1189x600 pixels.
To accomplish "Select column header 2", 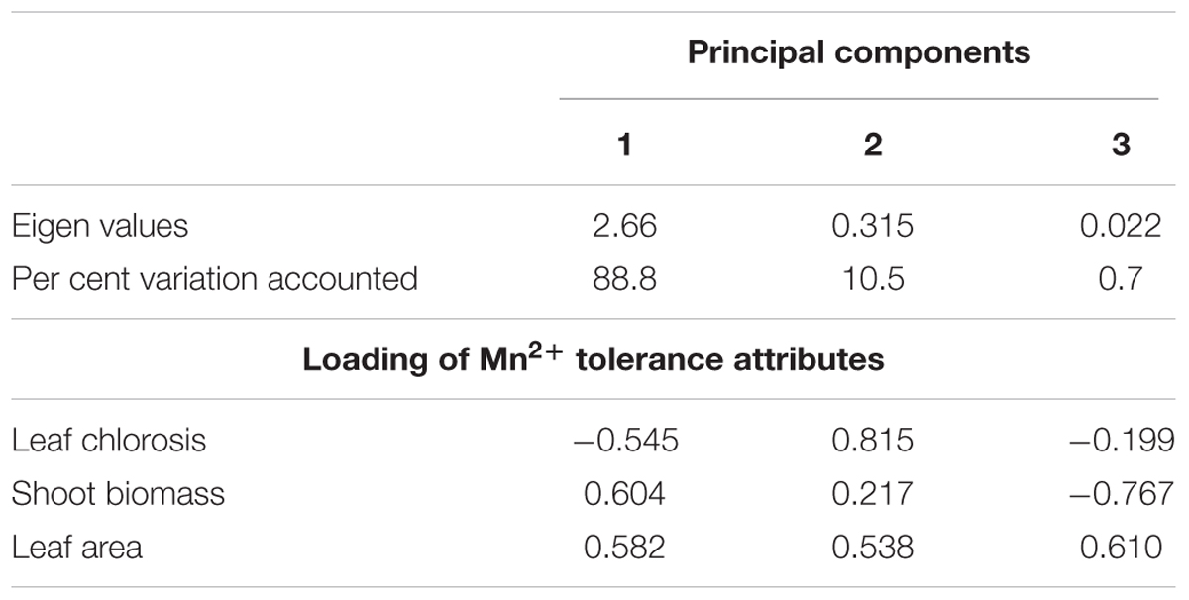I will tap(872, 145).
